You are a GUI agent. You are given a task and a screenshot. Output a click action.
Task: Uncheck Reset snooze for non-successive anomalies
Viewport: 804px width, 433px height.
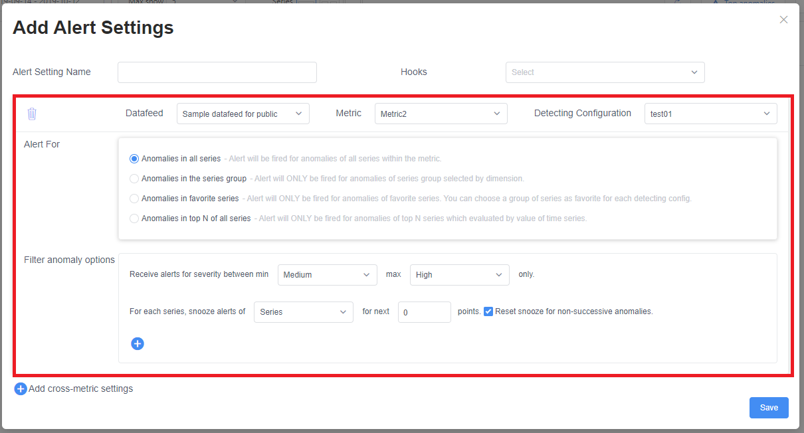point(488,311)
